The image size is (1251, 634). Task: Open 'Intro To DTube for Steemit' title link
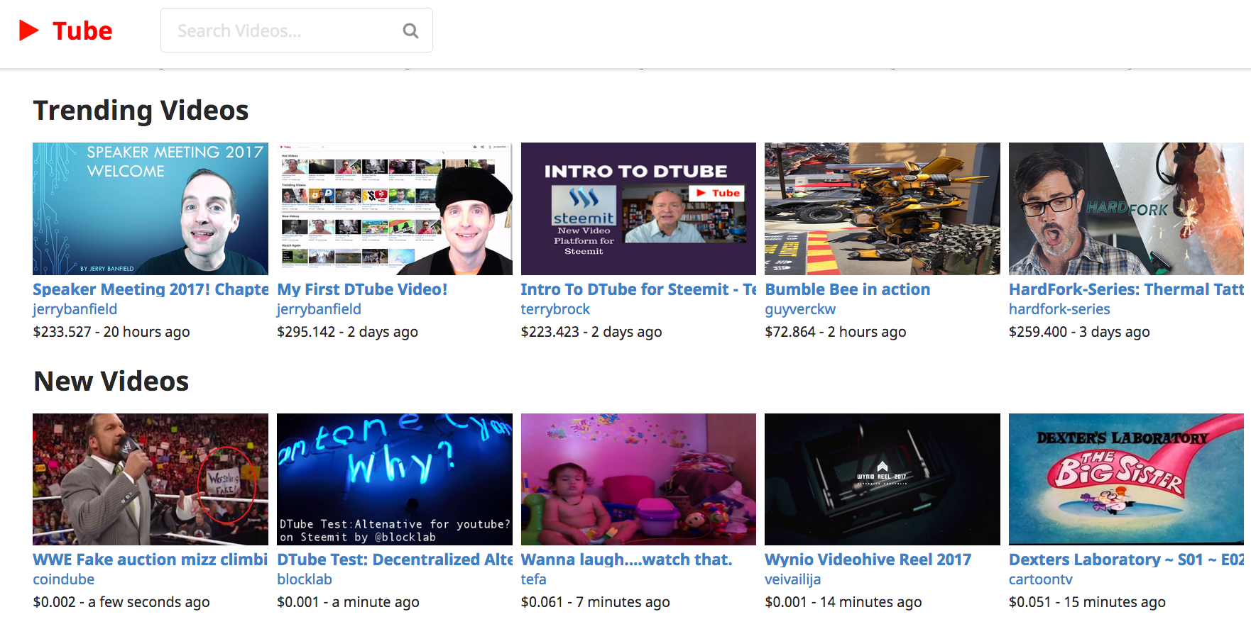point(638,289)
